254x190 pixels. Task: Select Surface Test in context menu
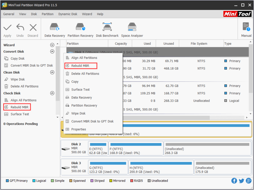tap(93, 90)
